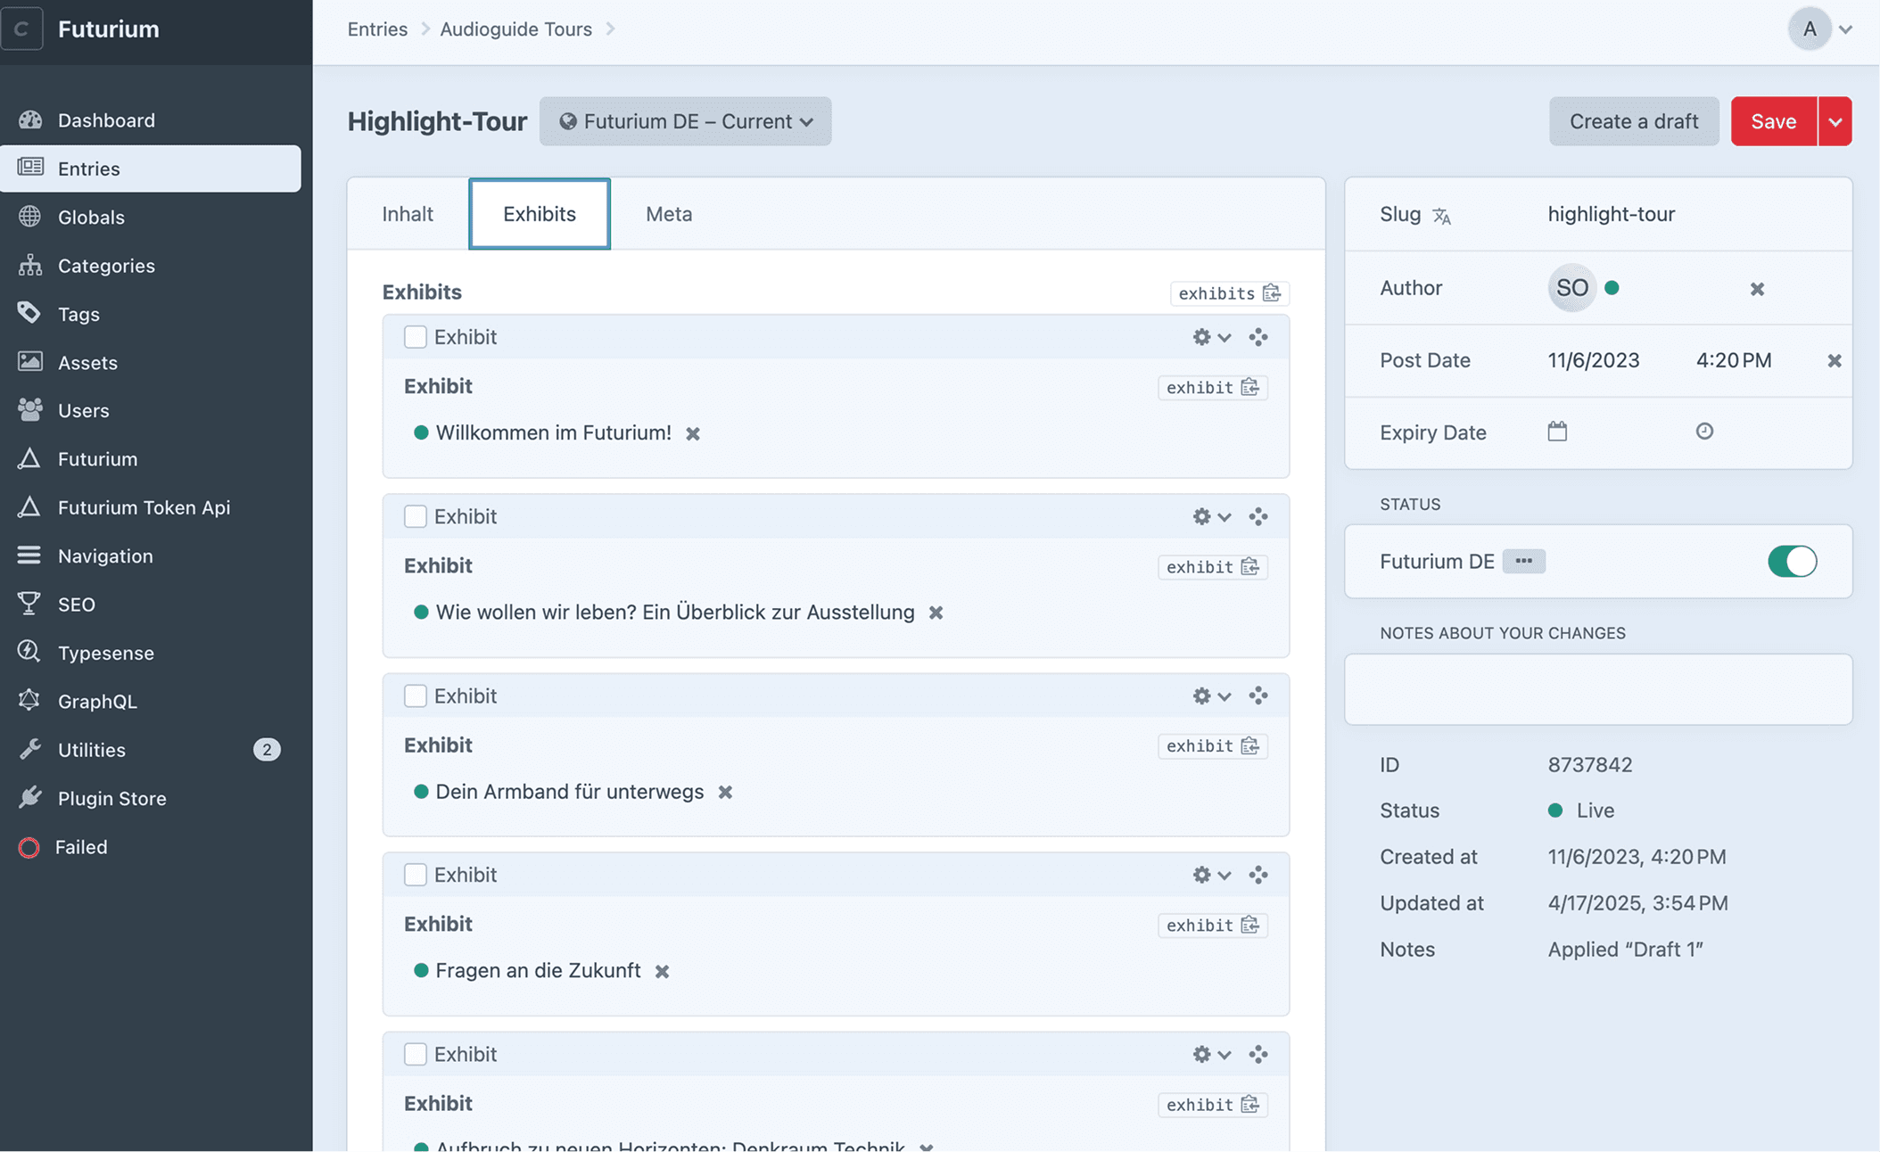
Task: Remove the SO author
Action: pos(1757,289)
